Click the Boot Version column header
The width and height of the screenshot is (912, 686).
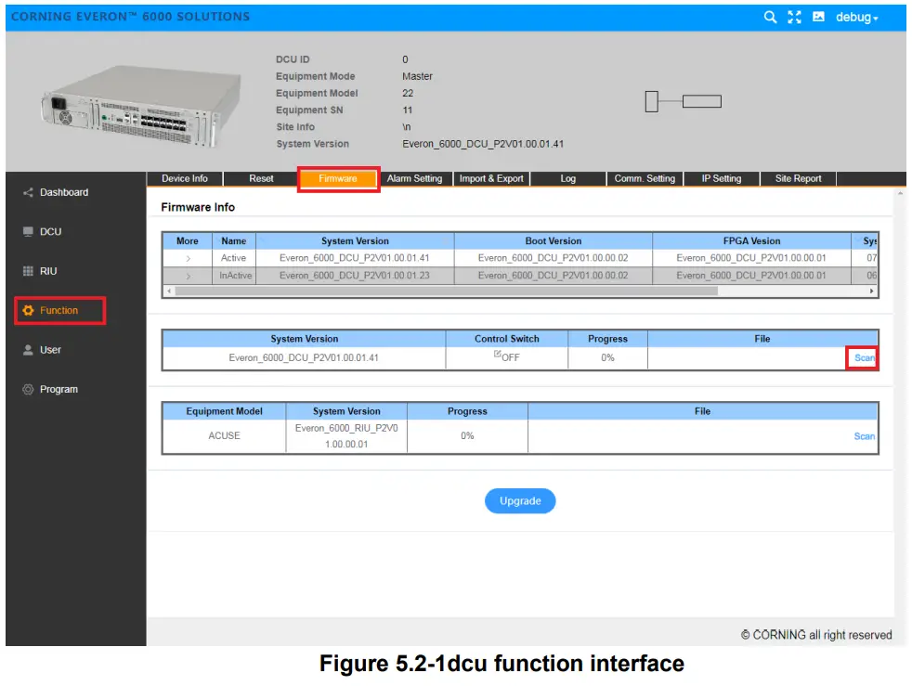click(x=554, y=240)
